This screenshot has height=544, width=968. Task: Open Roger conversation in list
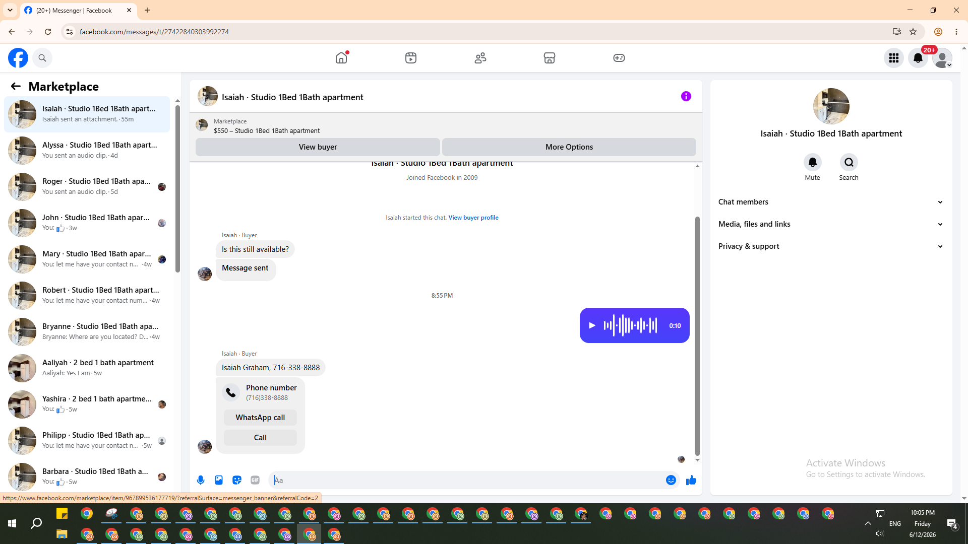tap(87, 187)
